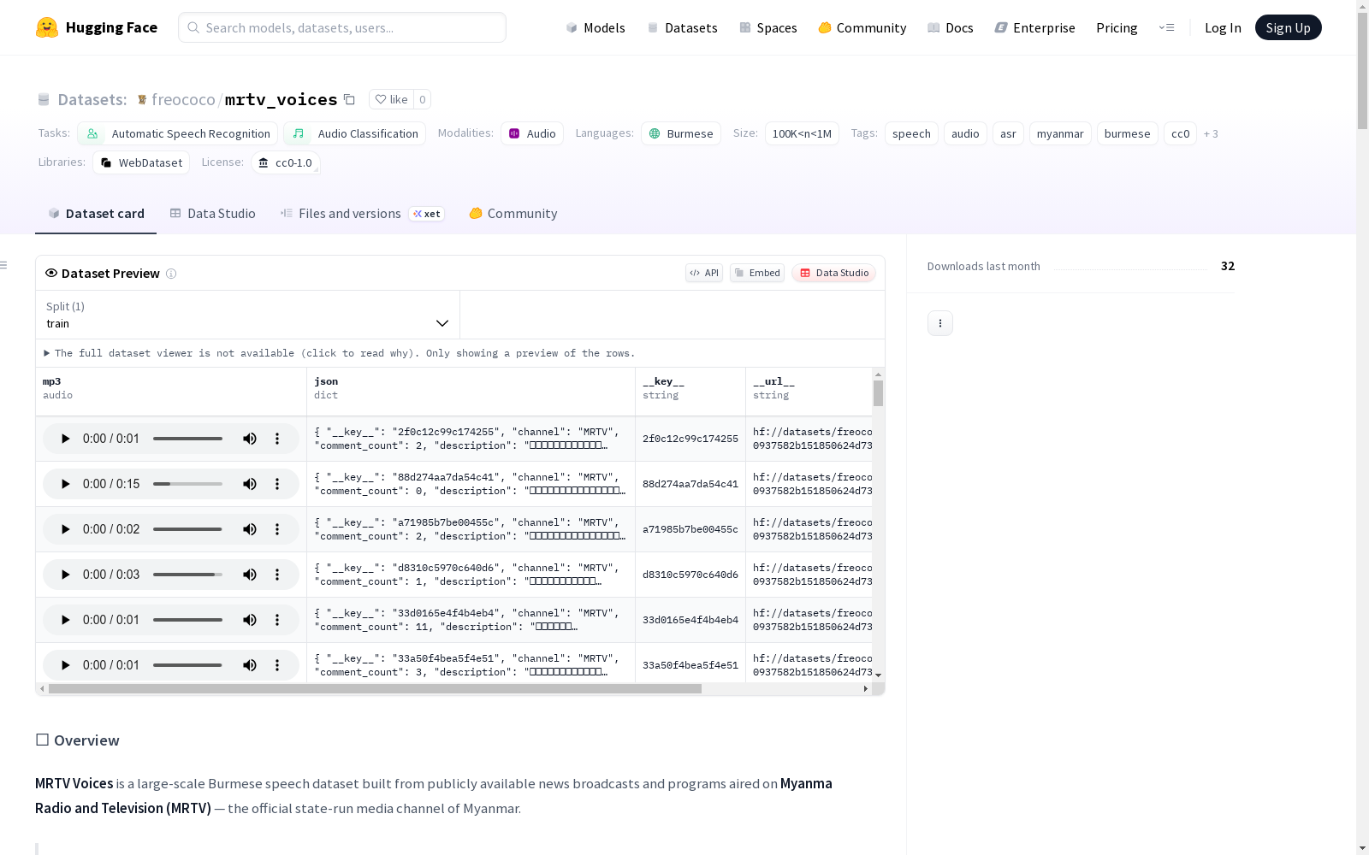Screen dimensions: 1369x855
Task: Select the myanmar tag
Action: 1060,133
